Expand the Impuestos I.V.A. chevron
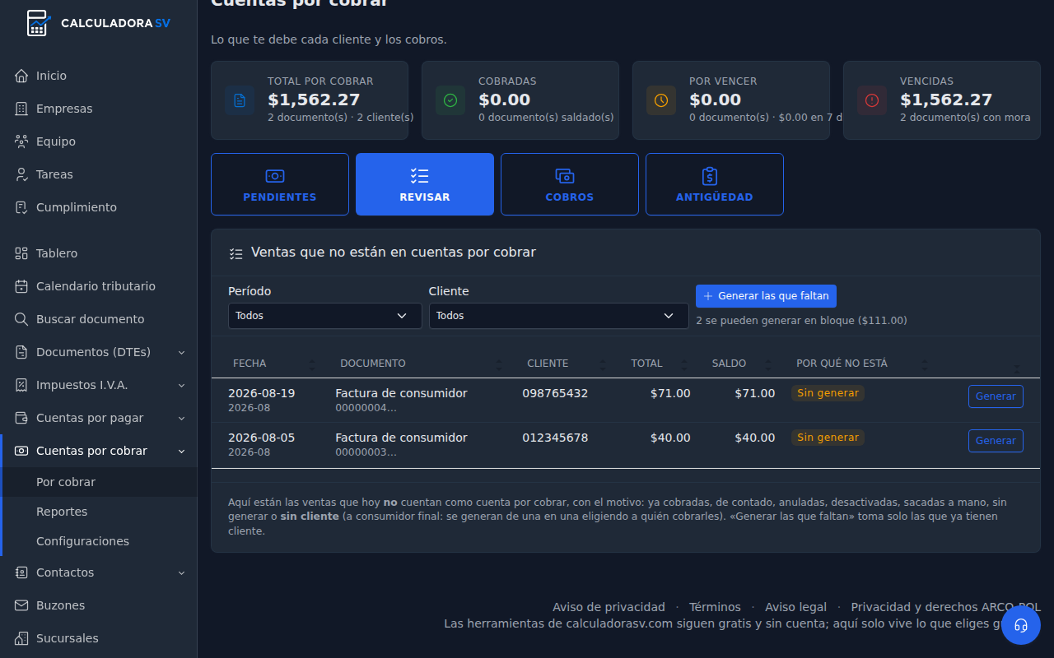1054x658 pixels. point(181,385)
